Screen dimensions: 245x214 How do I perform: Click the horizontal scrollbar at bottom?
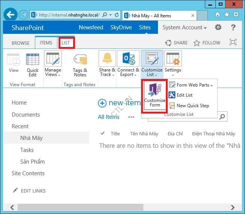click(113, 207)
